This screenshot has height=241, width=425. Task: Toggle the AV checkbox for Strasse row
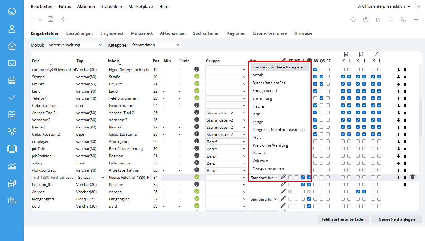click(315, 77)
